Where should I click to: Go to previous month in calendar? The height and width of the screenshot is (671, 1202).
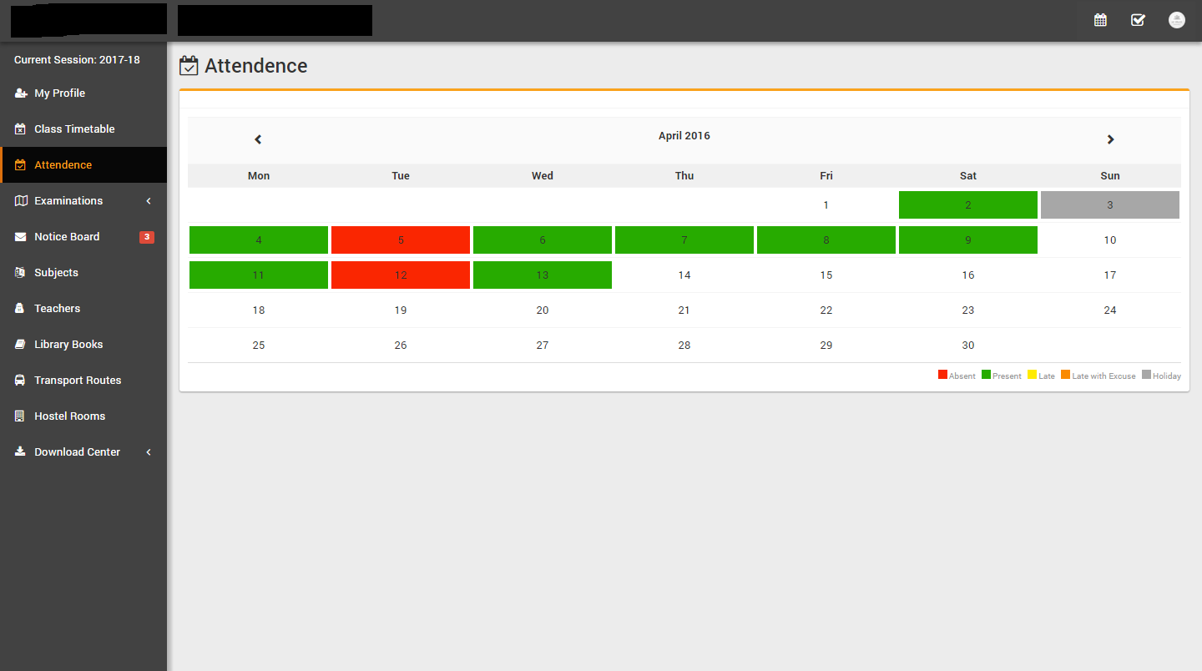258,139
